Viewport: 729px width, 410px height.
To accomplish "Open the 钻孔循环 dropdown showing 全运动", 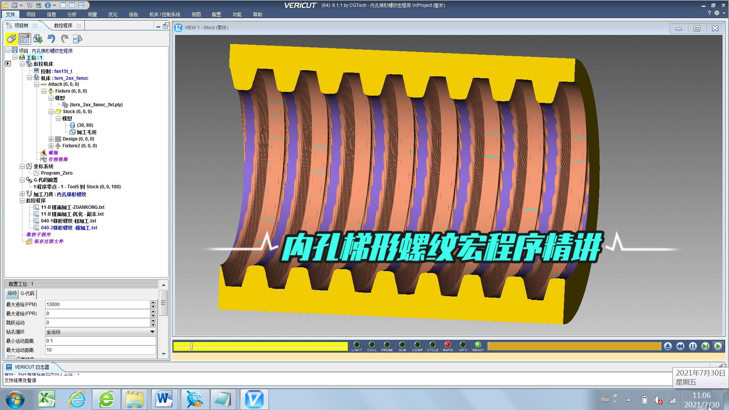I will (100, 332).
